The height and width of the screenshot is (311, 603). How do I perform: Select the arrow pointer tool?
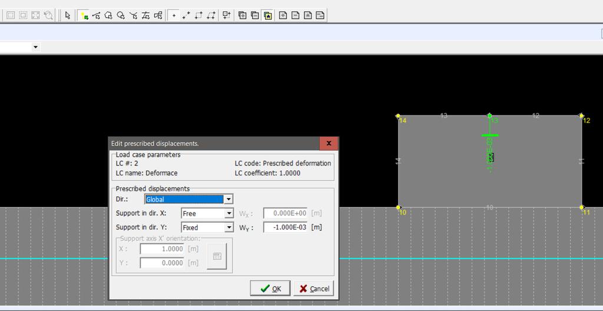pyautogui.click(x=68, y=15)
